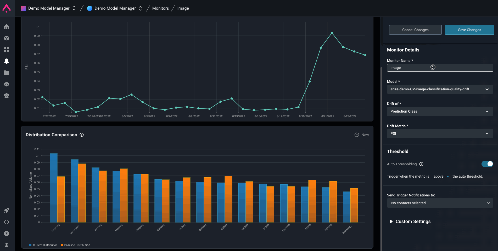Click the blue laughing bar in chart

coord(54,188)
